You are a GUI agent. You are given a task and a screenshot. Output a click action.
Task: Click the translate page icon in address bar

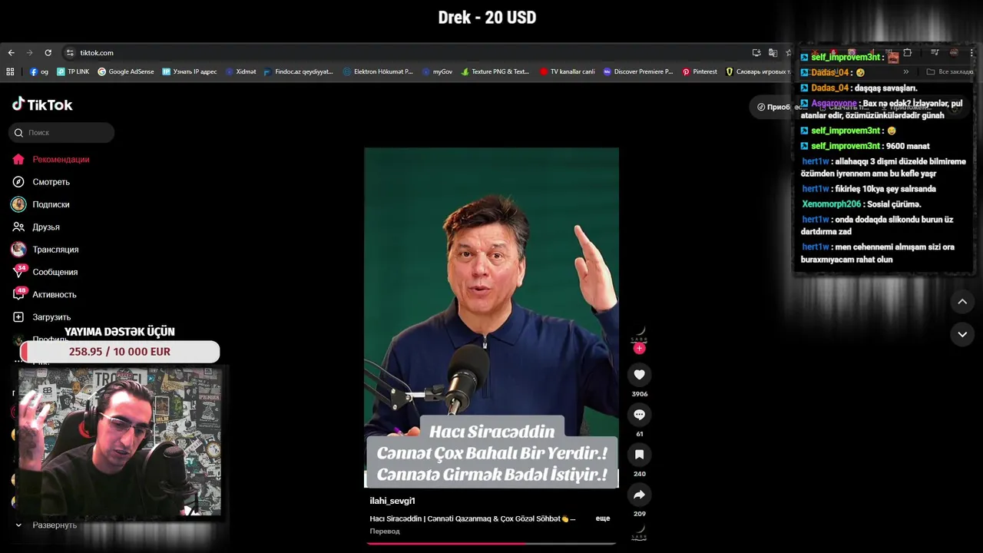point(773,53)
